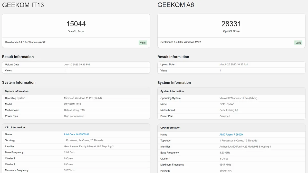This screenshot has height=173, width=308.
Task: Select the 28331 OpenCL score number
Action: tap(231, 24)
